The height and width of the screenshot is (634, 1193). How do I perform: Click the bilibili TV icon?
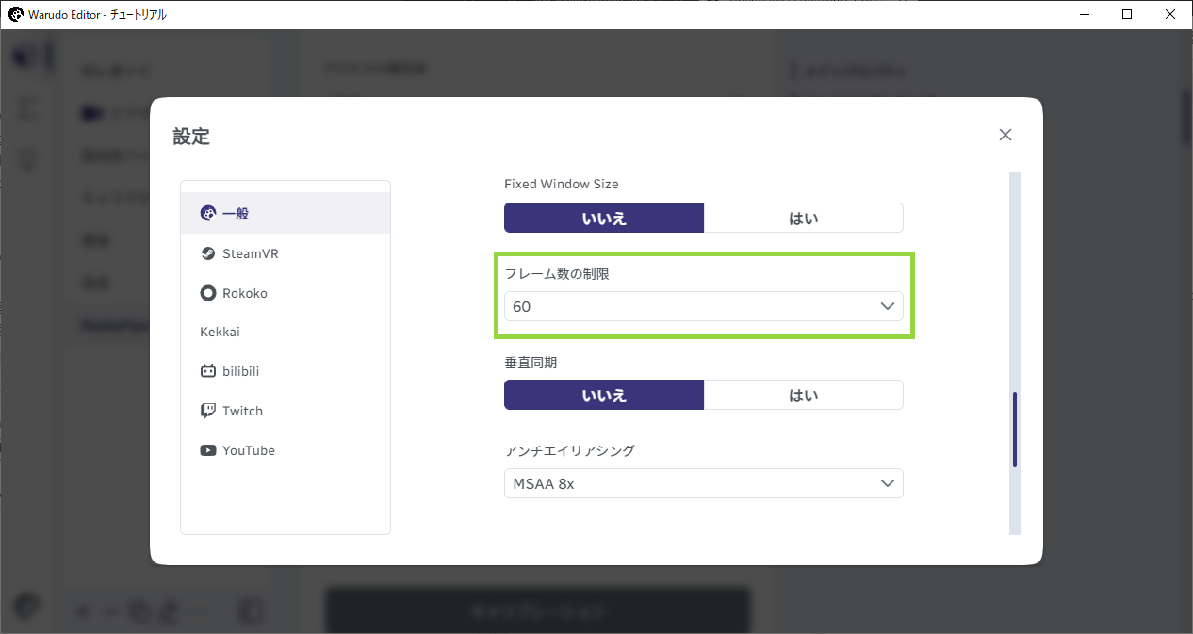pyautogui.click(x=208, y=371)
